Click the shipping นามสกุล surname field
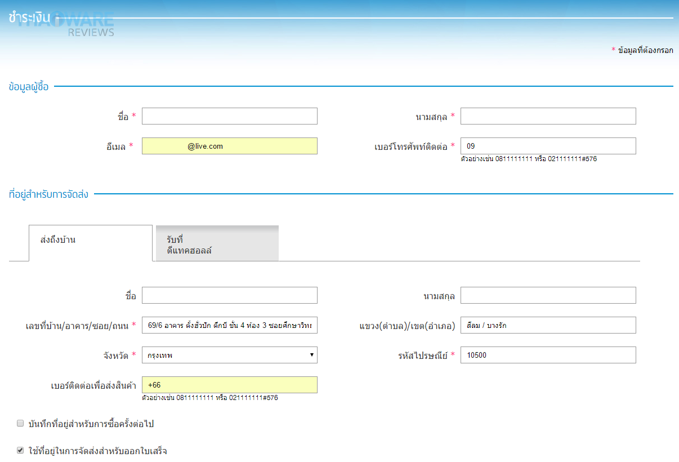679x462 pixels. (548, 295)
